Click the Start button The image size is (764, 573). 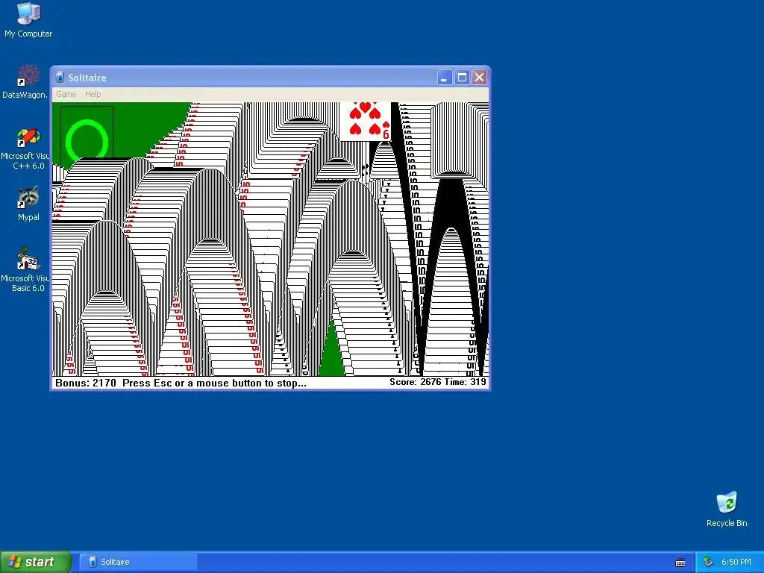pos(35,562)
